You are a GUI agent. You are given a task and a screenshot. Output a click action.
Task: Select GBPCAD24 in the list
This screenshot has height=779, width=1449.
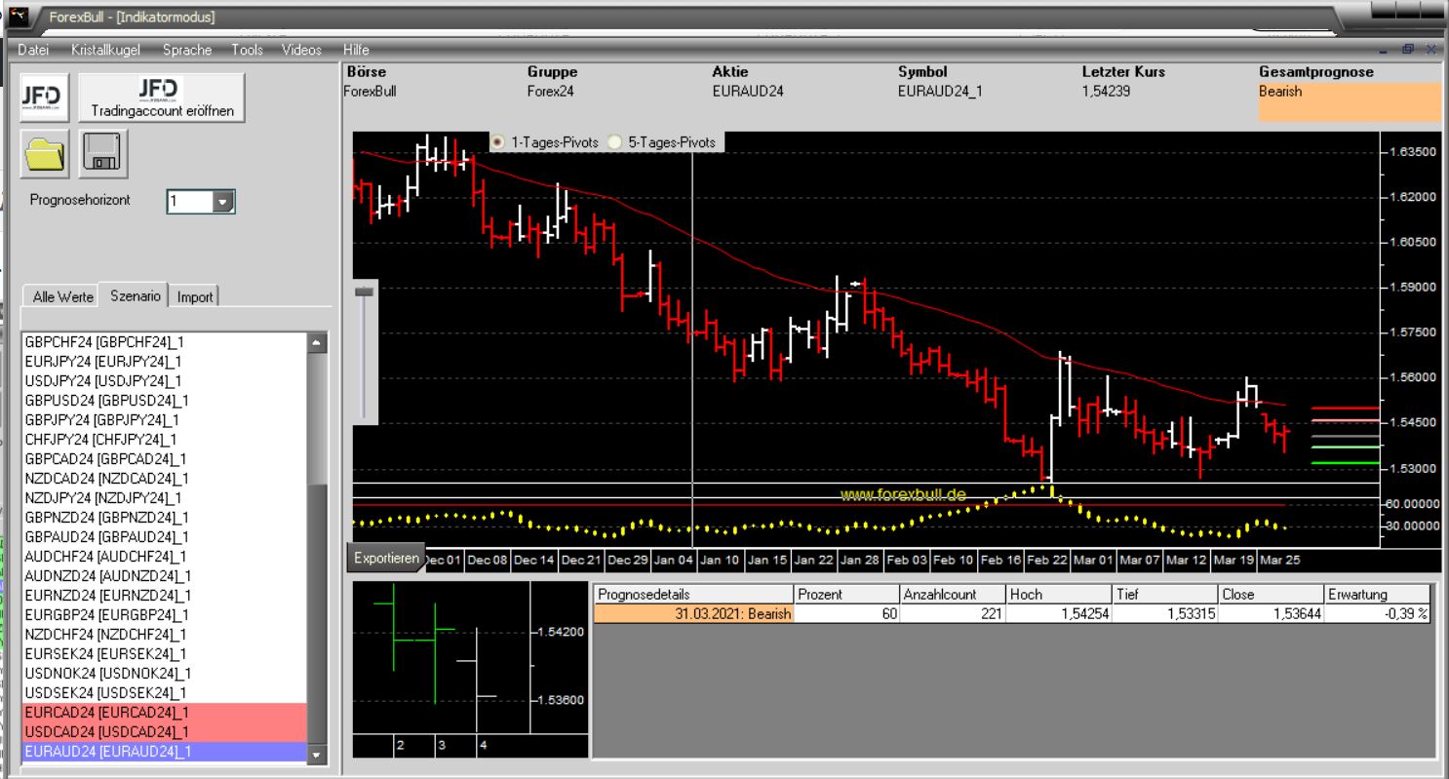coord(163,459)
